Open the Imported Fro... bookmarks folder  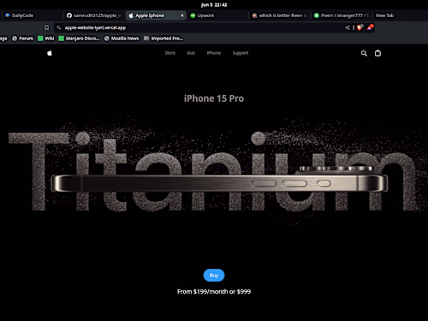[x=163, y=39]
